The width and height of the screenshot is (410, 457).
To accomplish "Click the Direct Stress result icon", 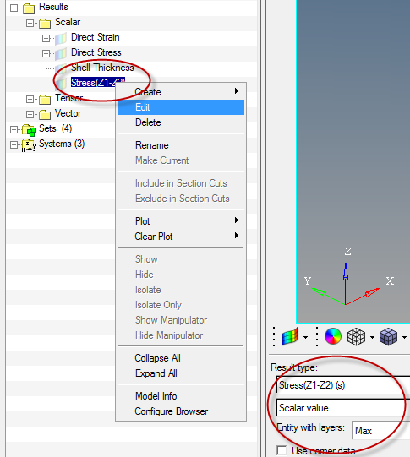I will tap(61, 53).
